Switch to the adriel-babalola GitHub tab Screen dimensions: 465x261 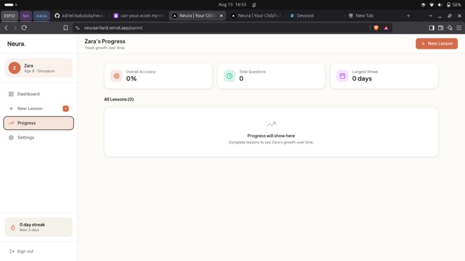80,16
